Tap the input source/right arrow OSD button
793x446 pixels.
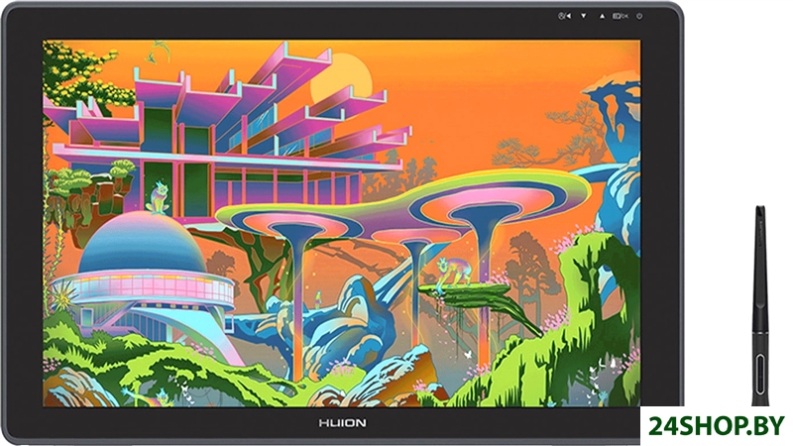coord(621,16)
